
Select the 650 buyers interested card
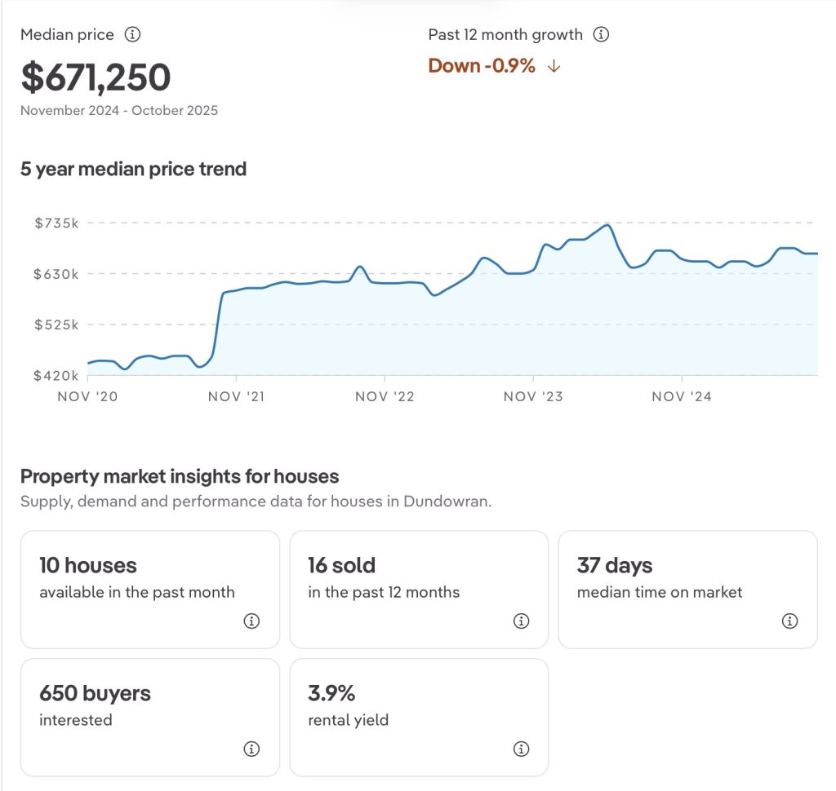point(149,716)
